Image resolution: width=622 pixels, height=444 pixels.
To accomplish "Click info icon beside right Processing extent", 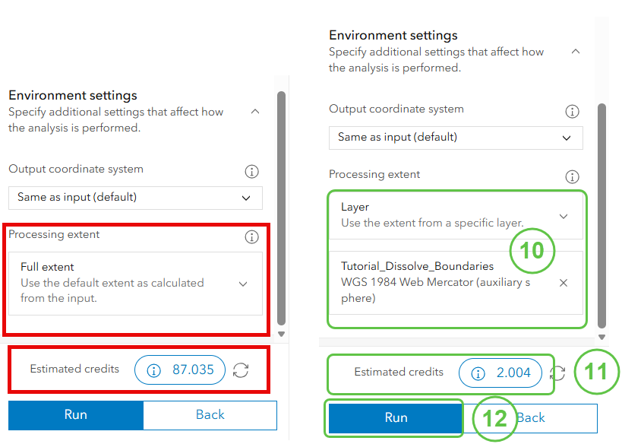I will coord(572,176).
